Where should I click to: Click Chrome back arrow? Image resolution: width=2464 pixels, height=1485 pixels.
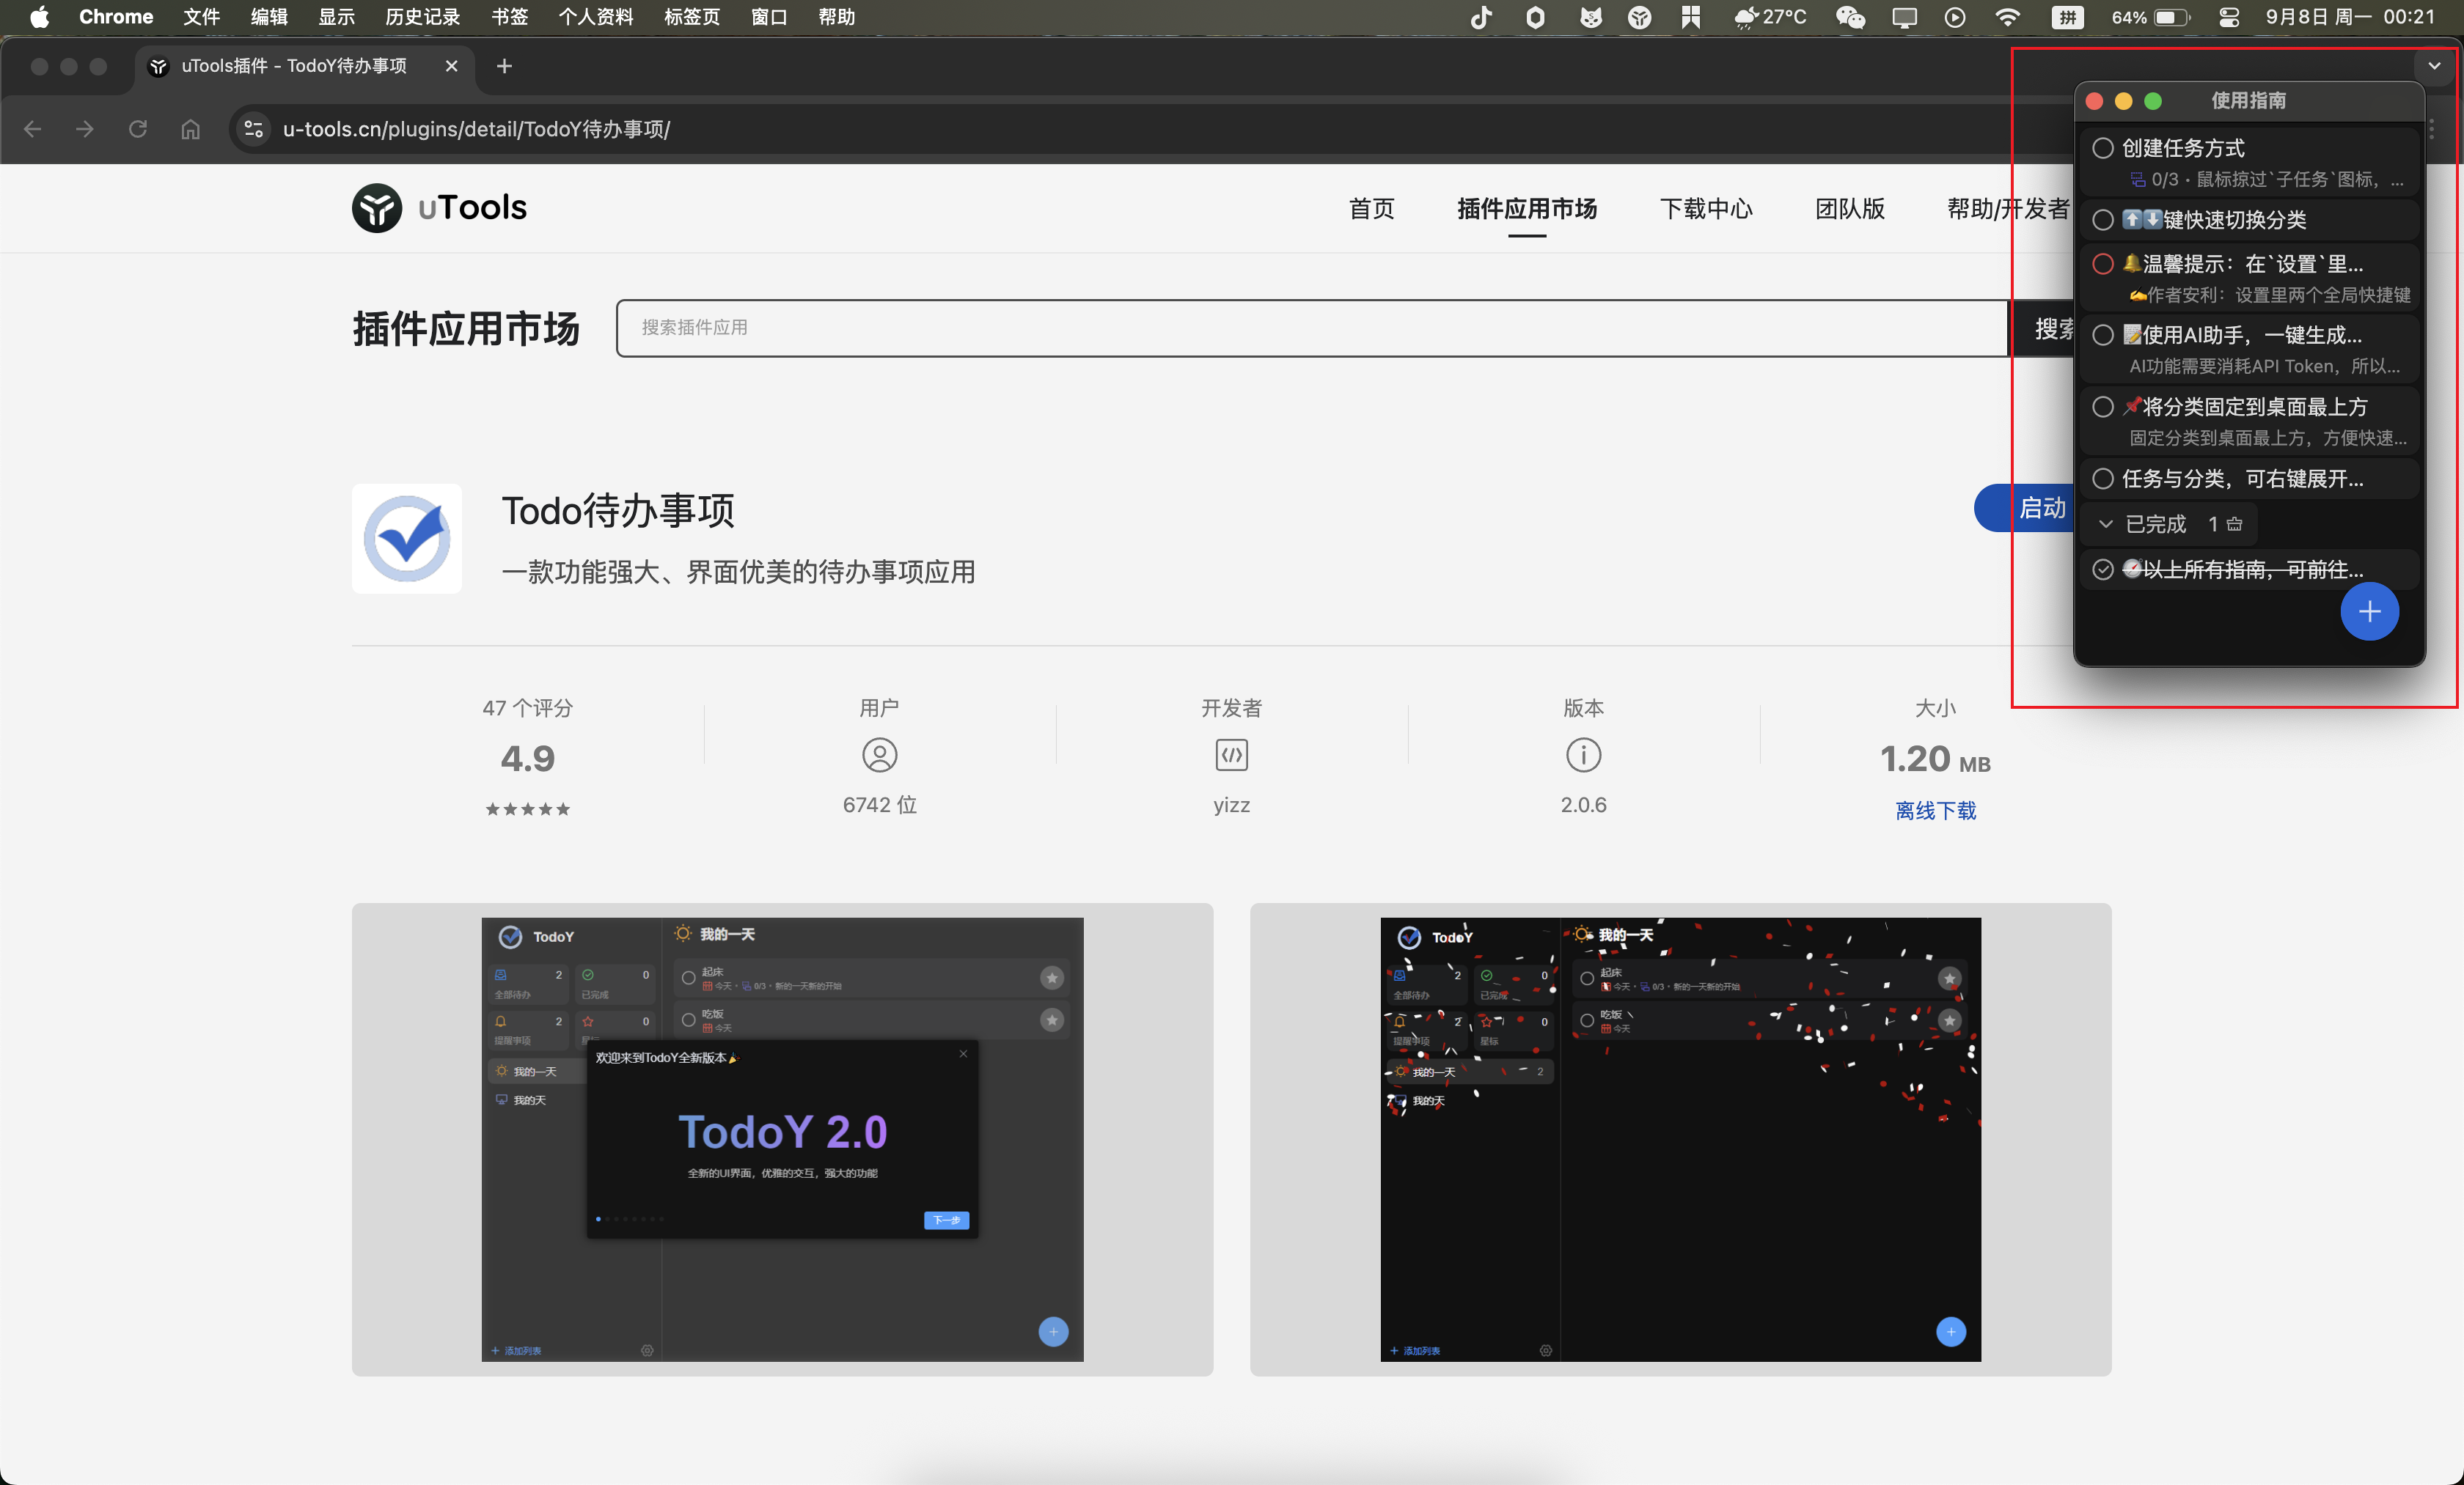click(x=33, y=129)
